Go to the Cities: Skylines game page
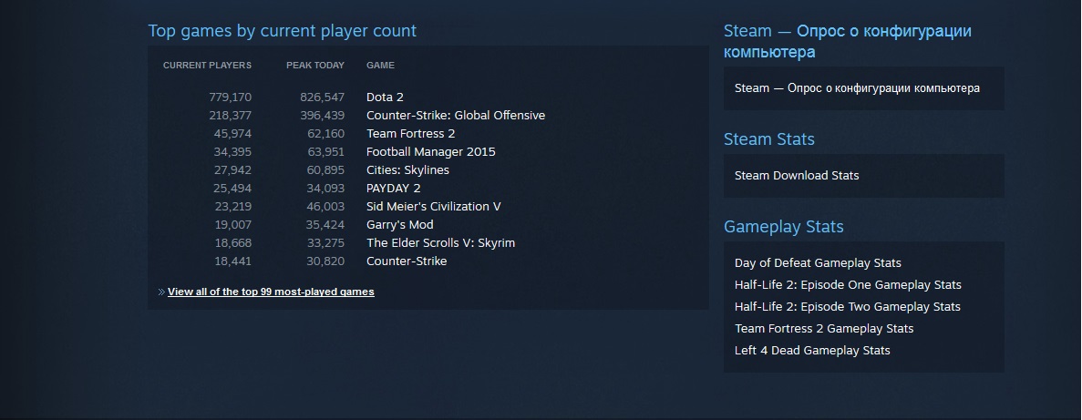 tap(407, 170)
